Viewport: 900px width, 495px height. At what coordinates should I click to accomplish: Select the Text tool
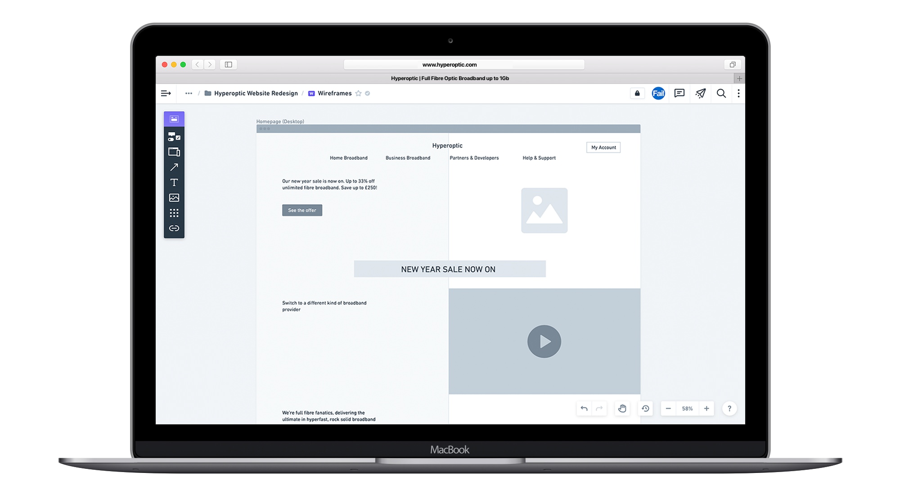click(x=174, y=182)
